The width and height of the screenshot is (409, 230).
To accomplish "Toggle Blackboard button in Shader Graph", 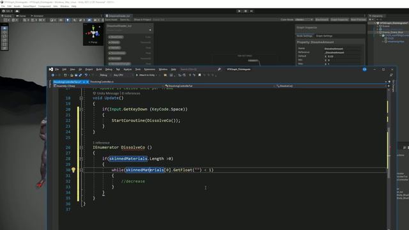I will pos(322,20).
